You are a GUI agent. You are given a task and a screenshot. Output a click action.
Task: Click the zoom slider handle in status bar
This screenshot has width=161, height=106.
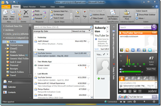[x=144, y=102]
